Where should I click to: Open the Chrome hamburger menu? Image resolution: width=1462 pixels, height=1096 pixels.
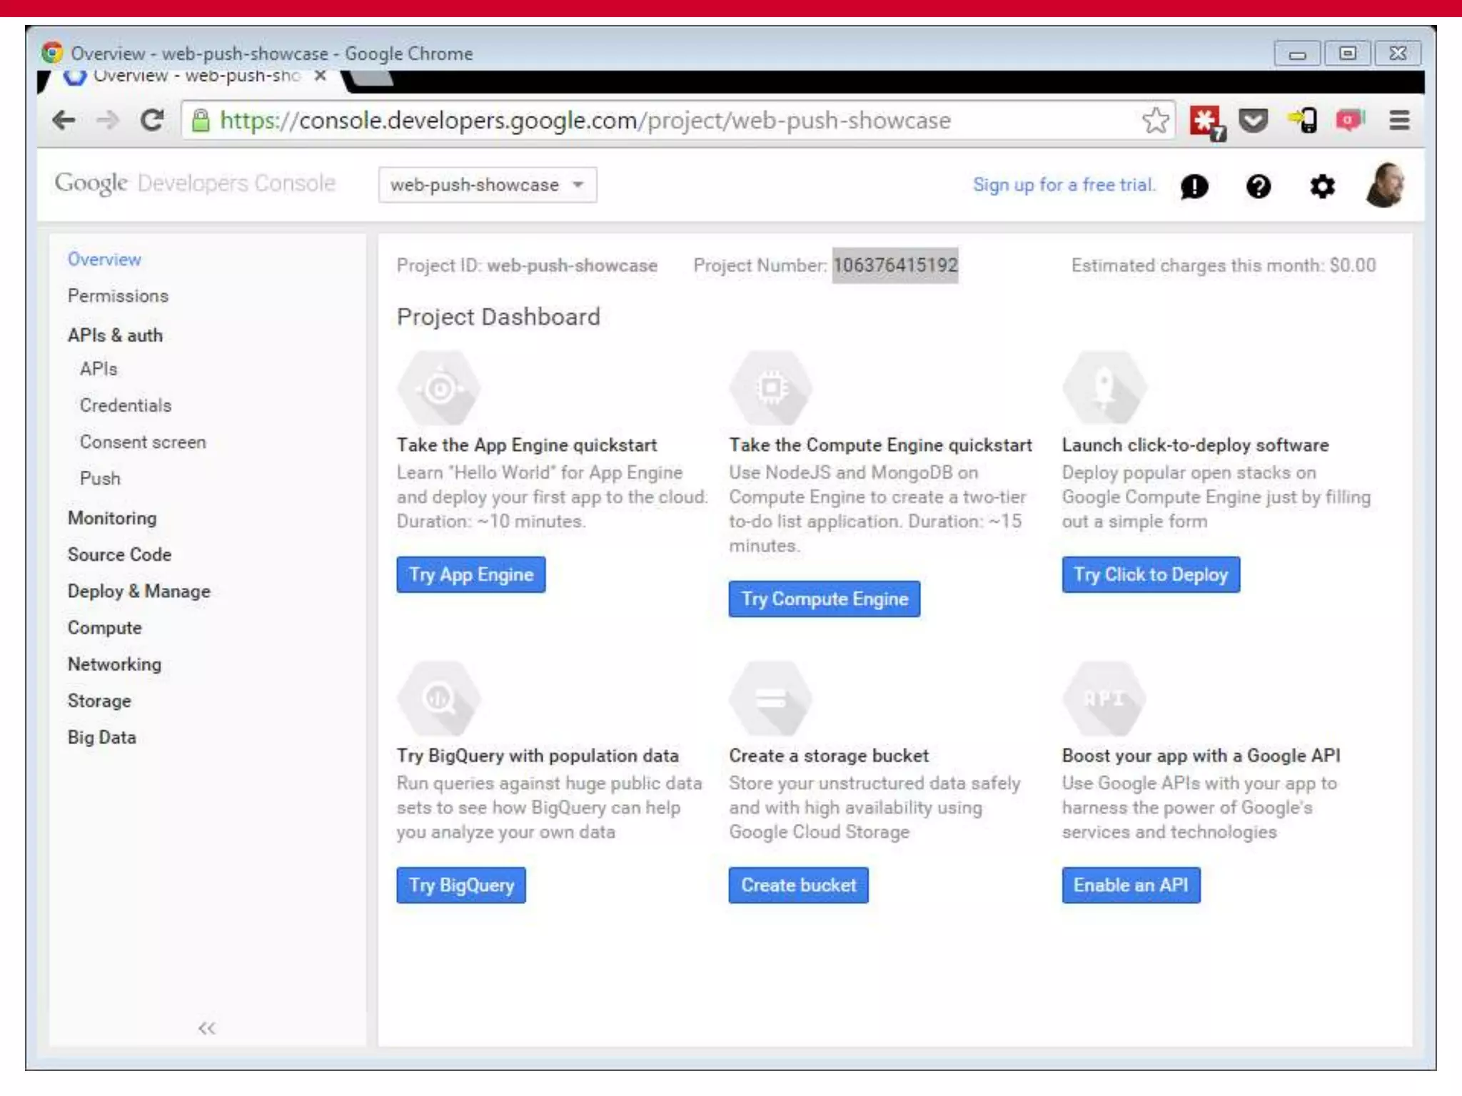click(1399, 121)
